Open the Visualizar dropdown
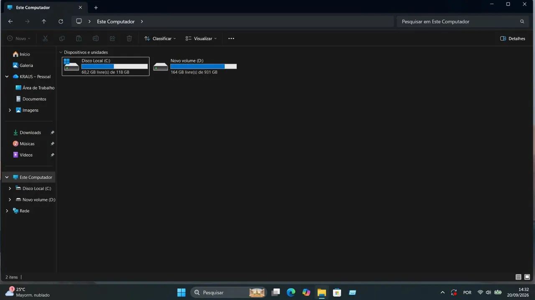 (201, 38)
